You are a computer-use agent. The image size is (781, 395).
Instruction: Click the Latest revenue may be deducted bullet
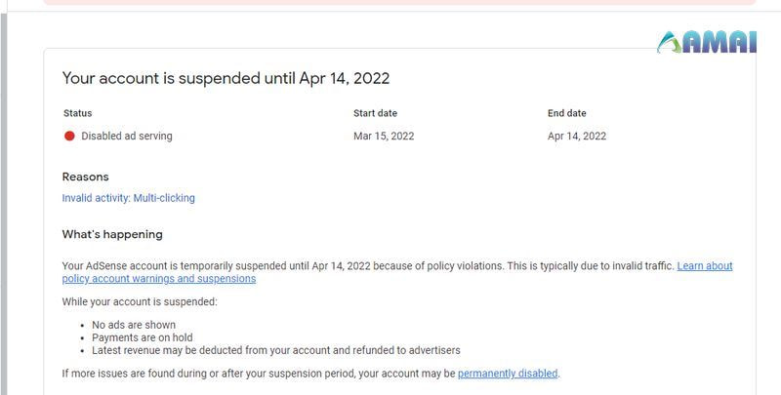[275, 350]
